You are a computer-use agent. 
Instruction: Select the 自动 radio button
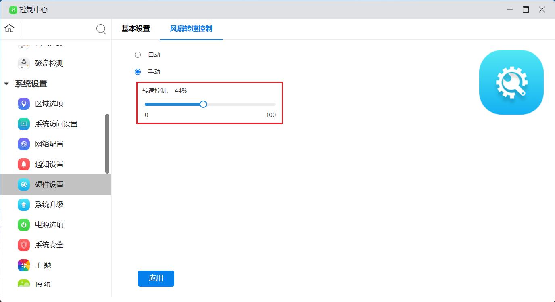(138, 55)
